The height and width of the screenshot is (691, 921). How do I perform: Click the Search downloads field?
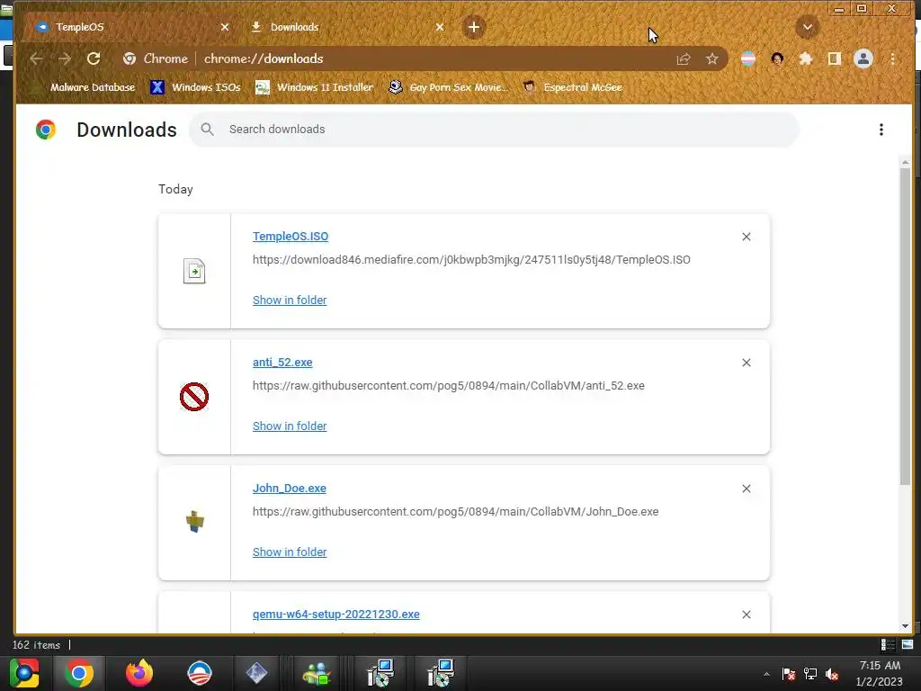click(494, 130)
